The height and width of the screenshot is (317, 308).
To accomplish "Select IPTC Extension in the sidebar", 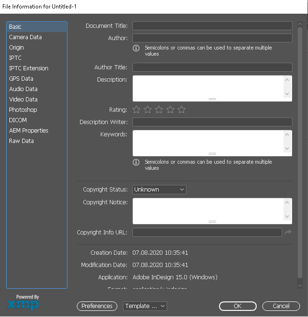I will (37, 68).
